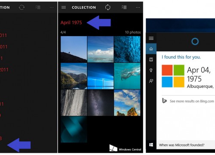Open Cortana Feedback icon
The image size is (215, 155).
point(151,81)
